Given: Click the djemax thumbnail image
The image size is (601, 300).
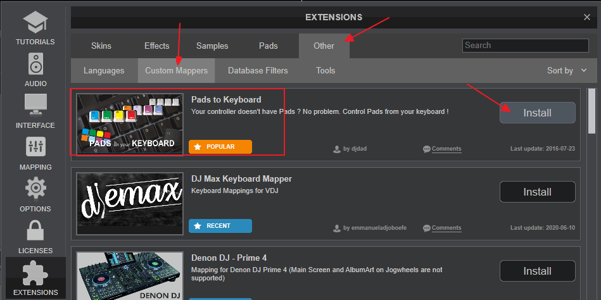Looking at the screenshot, I should coord(130,203).
